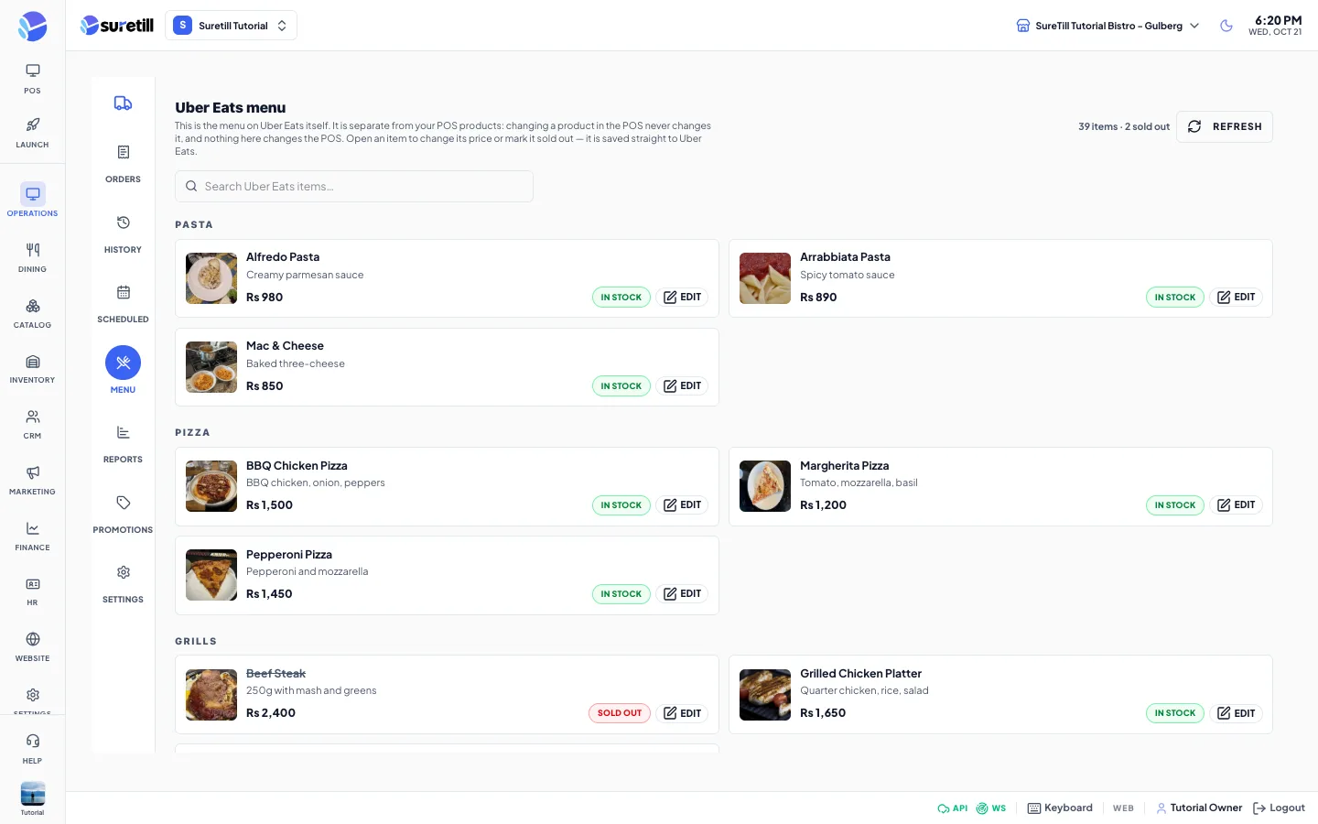Open the POS section in the sidebar
The image size is (1318, 824).
pyautogui.click(x=32, y=78)
